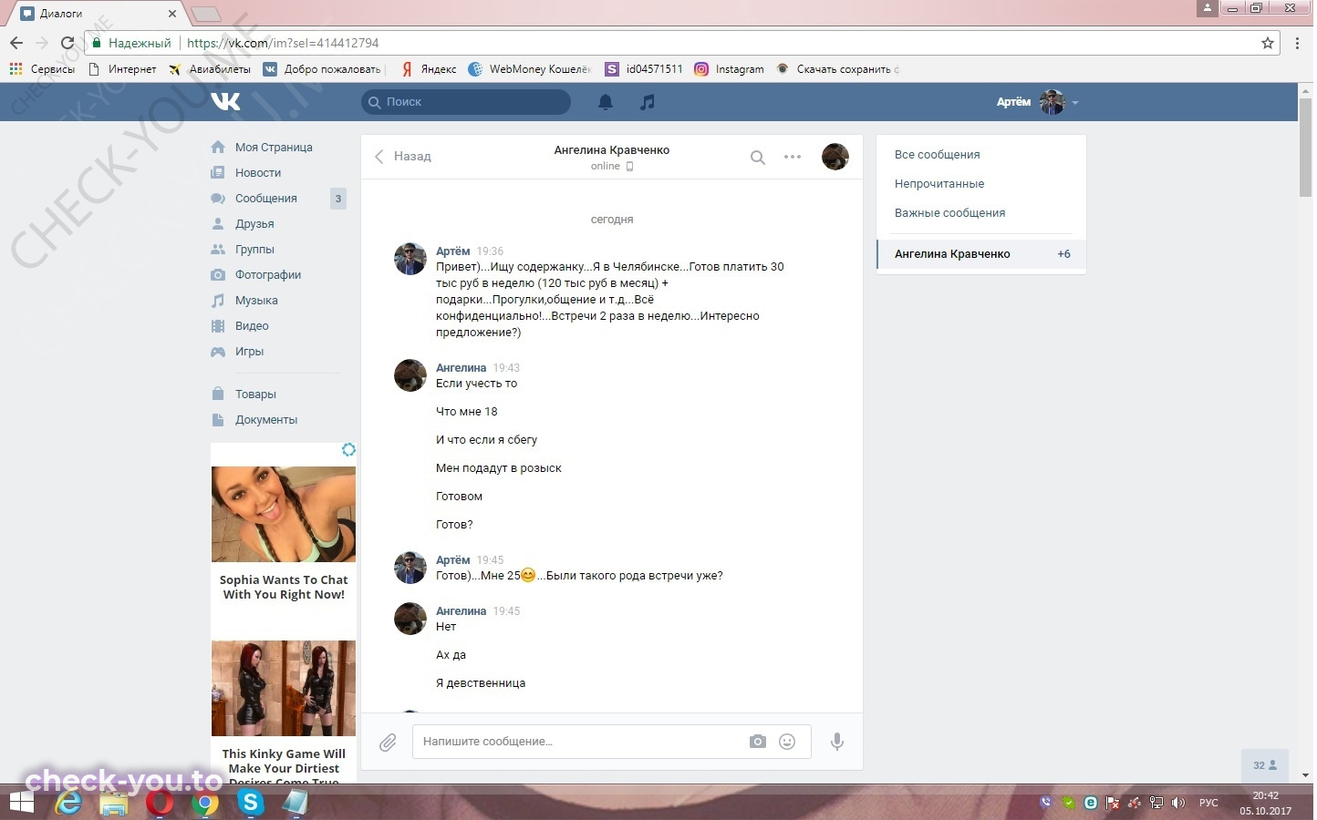Attach a photo using the camera icon
Image resolution: width=1317 pixels, height=820 pixels.
[758, 742]
